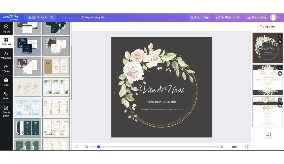This screenshot has height=164, width=284.
Task: Click the Tải xuống download button
Action: pyautogui.click(x=256, y=17)
